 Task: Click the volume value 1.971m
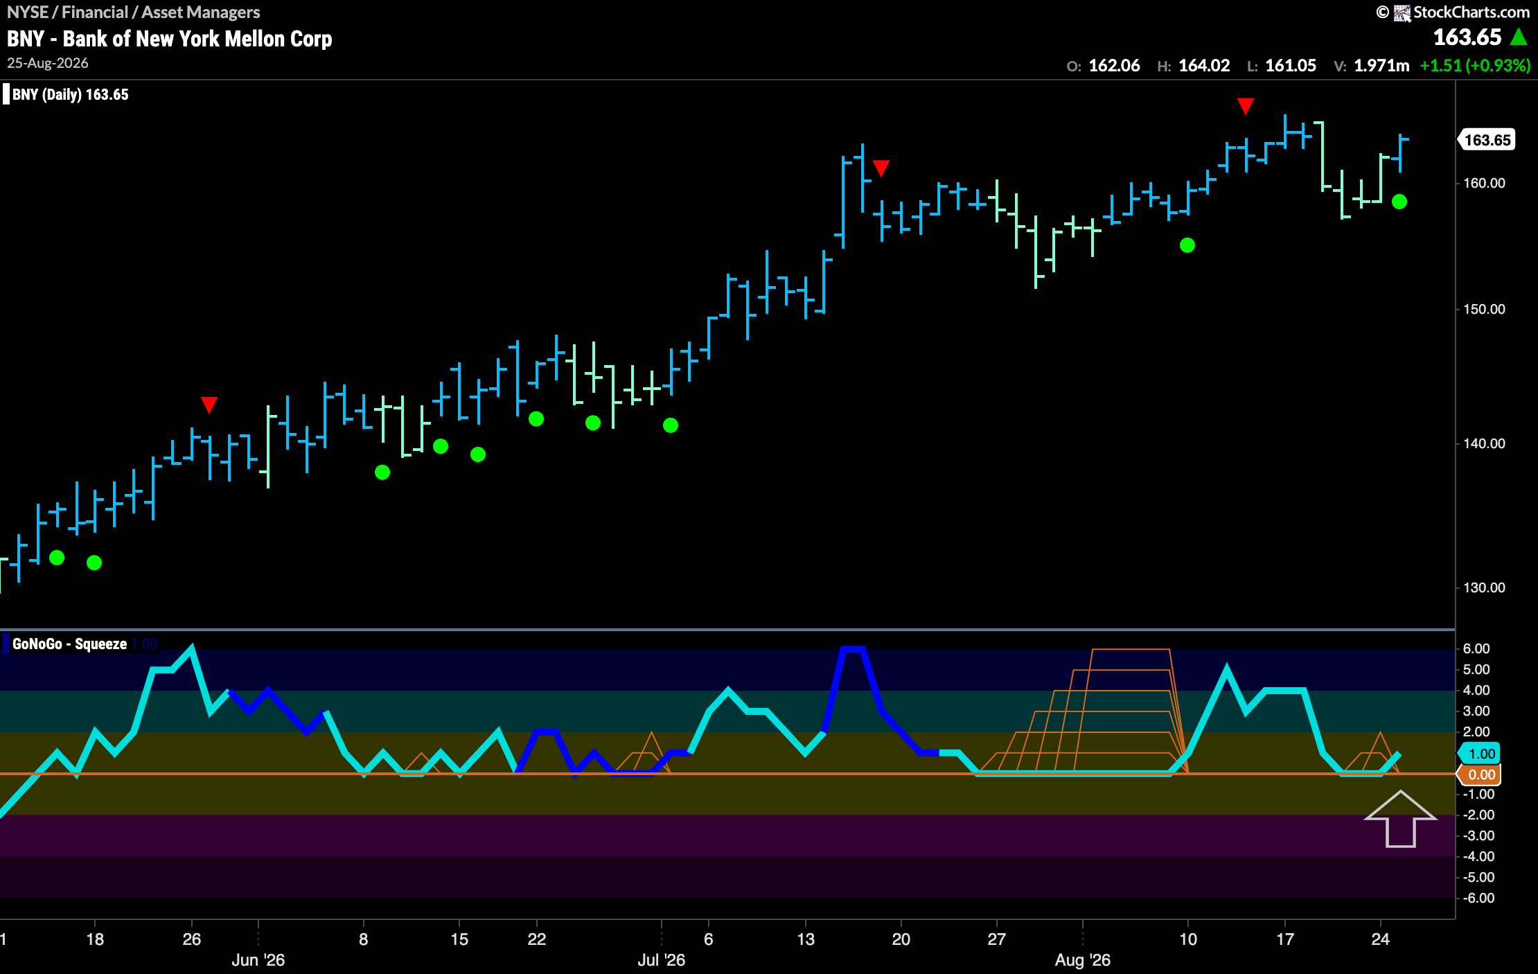click(x=1381, y=66)
